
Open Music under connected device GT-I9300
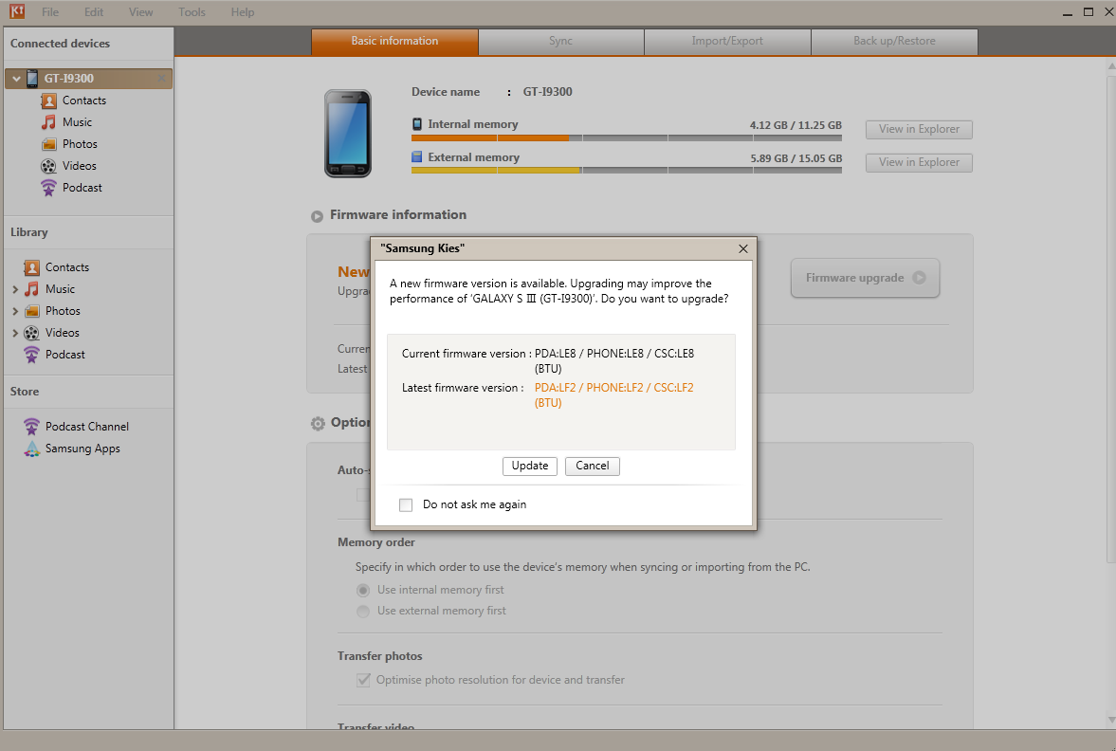49,122
